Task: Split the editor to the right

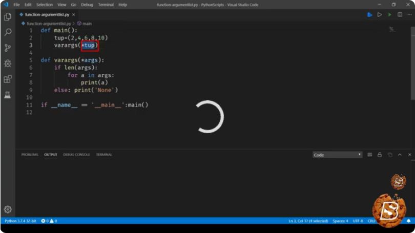Action: pyautogui.click(x=400, y=14)
